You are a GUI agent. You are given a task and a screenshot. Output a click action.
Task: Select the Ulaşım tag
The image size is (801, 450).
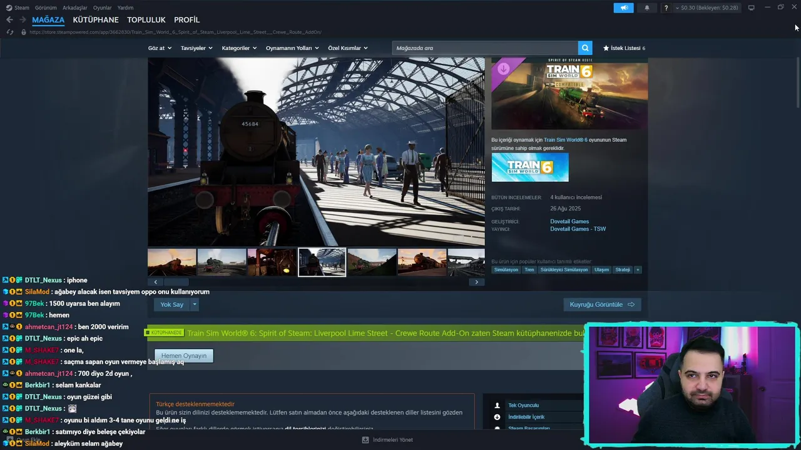pyautogui.click(x=601, y=270)
